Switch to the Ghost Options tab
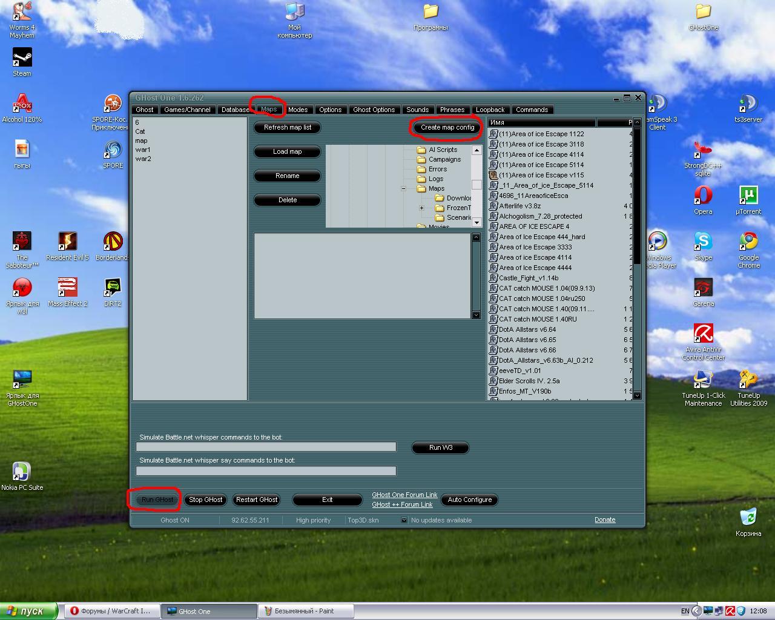The height and width of the screenshot is (620, 775). tap(374, 110)
